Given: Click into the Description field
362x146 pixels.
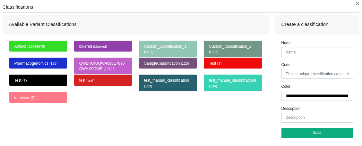Looking at the screenshot, I should pos(317,118).
